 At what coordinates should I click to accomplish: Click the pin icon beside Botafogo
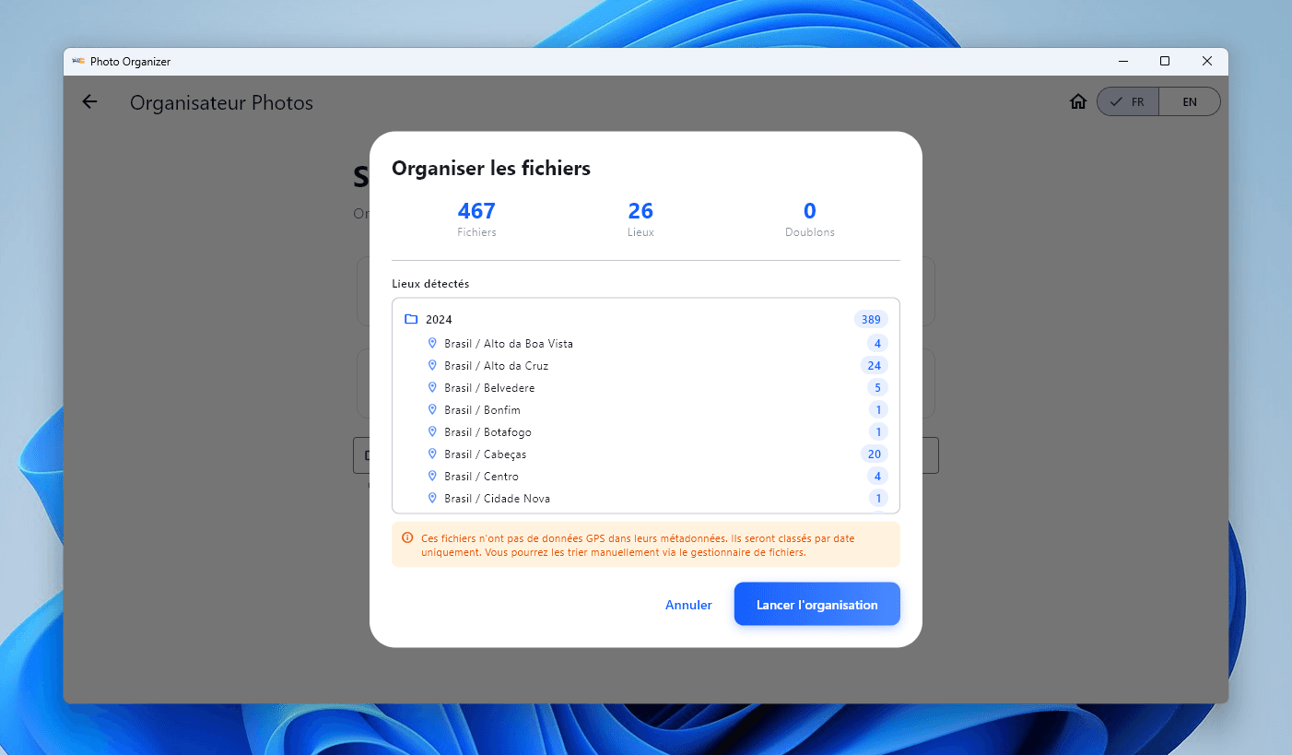pyautogui.click(x=432, y=431)
